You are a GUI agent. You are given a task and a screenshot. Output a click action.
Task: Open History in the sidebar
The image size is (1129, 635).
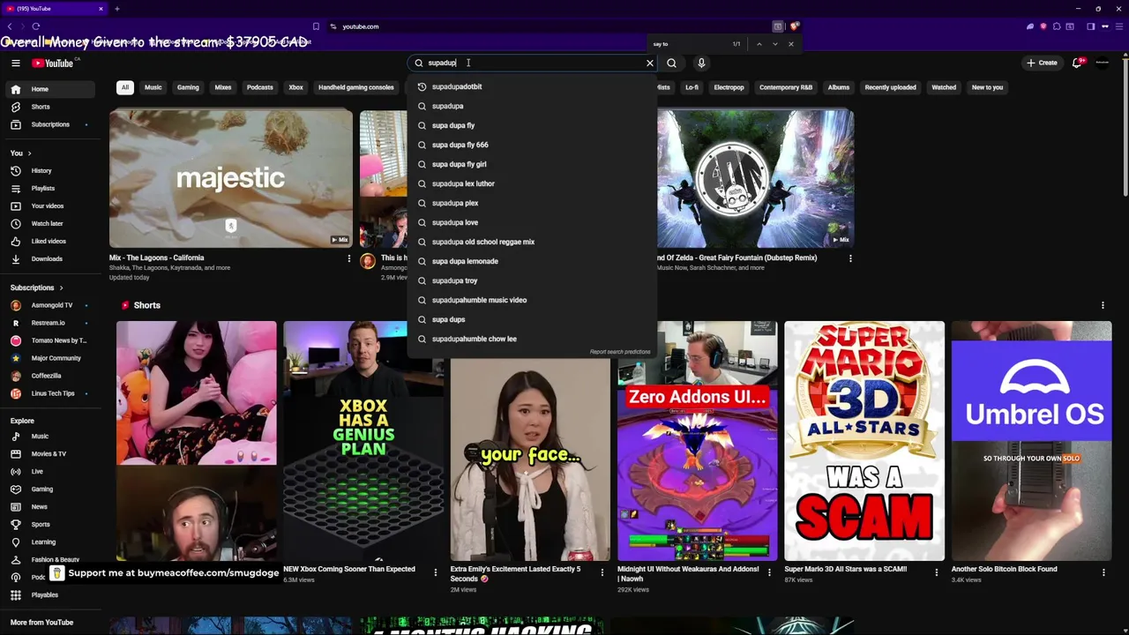click(x=50, y=170)
